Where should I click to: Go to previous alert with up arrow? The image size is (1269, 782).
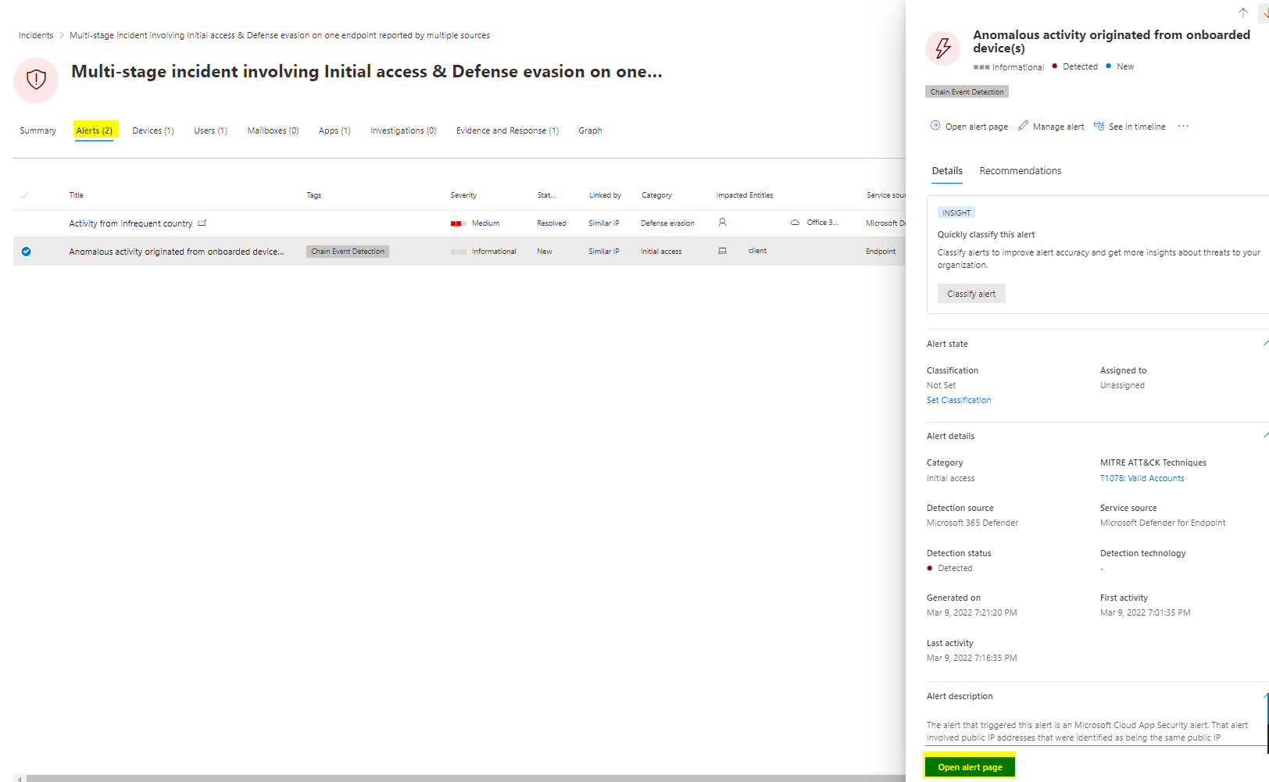1242,12
